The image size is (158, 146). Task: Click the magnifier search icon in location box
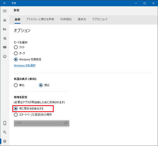(x=65, y=123)
